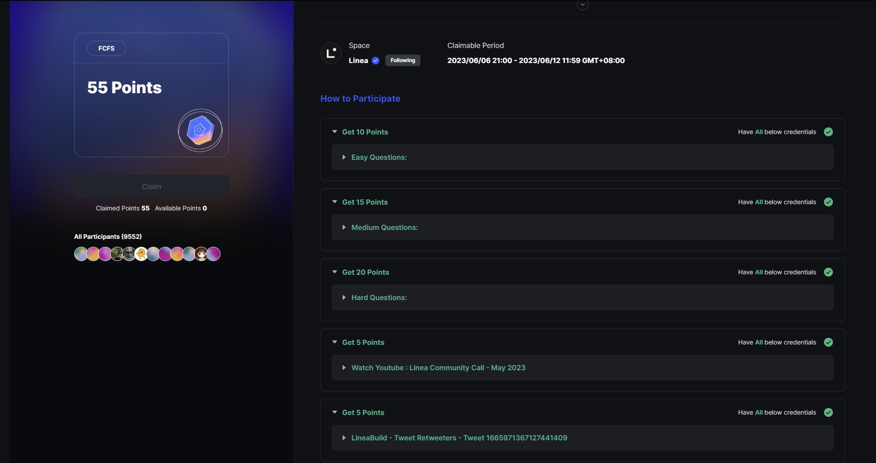Click the Claimable Period date range
876x463 pixels.
pyautogui.click(x=536, y=60)
